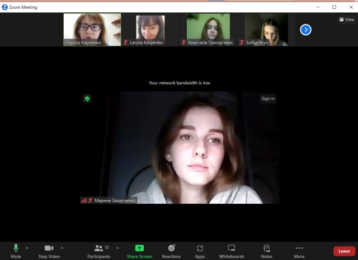Viewport: 358px width, 260px height.
Task: Click the Марина Захарченко name label
Action: [x=115, y=200]
